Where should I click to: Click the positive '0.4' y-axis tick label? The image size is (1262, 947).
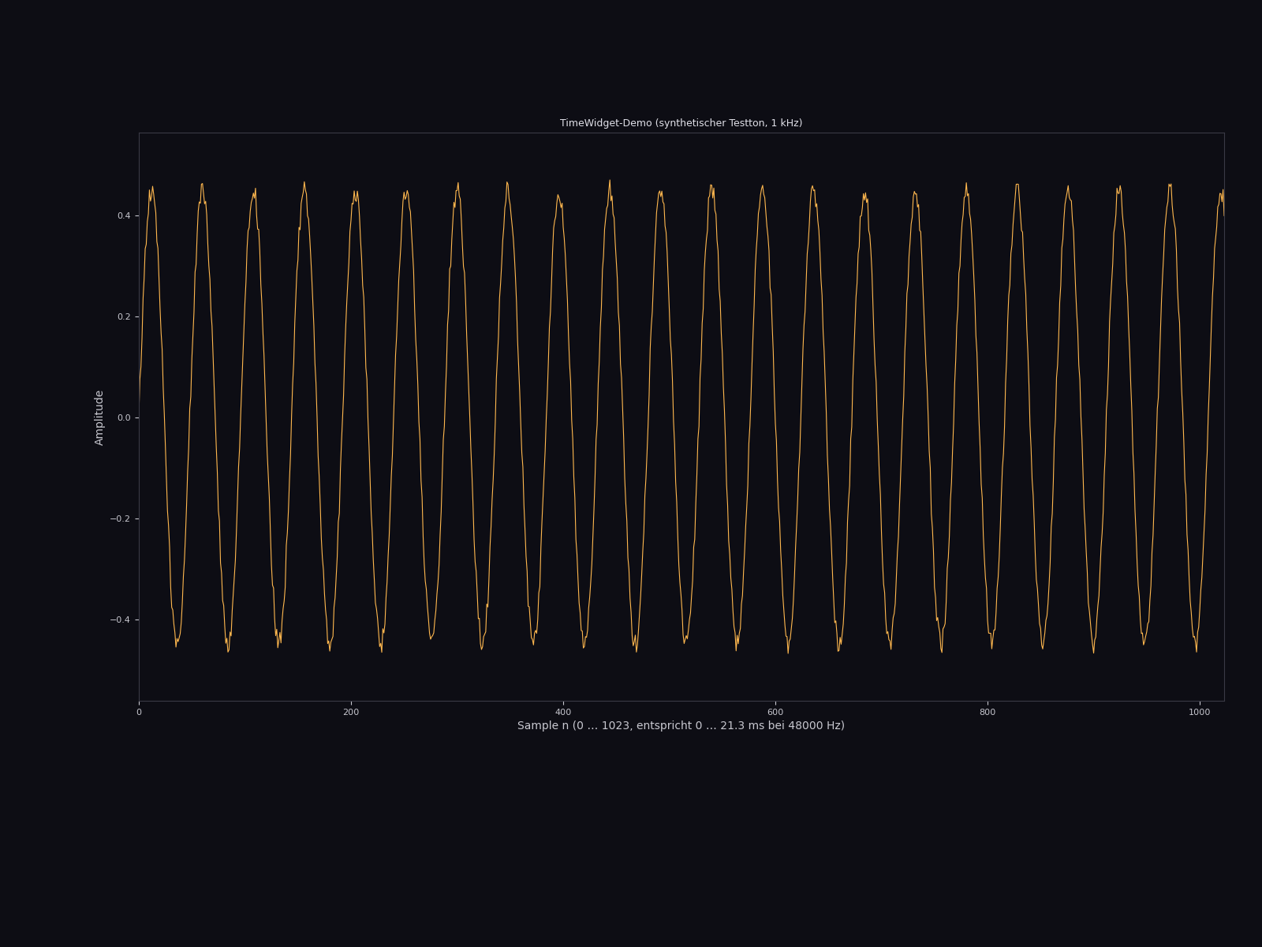pos(124,215)
